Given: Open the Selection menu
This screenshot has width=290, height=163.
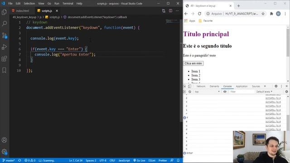Looking at the screenshot, I should pos(29,3).
